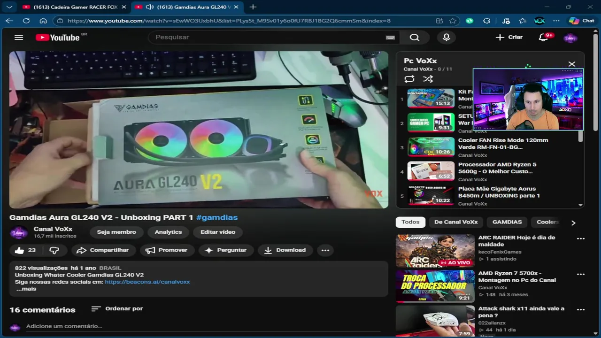
Task: Expand description with ...mais
Action: 26,289
